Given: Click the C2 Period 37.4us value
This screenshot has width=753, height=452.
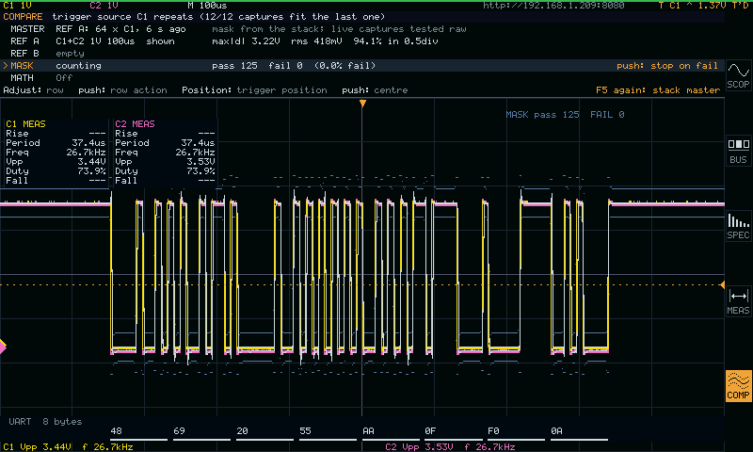Looking at the screenshot, I should (198, 142).
